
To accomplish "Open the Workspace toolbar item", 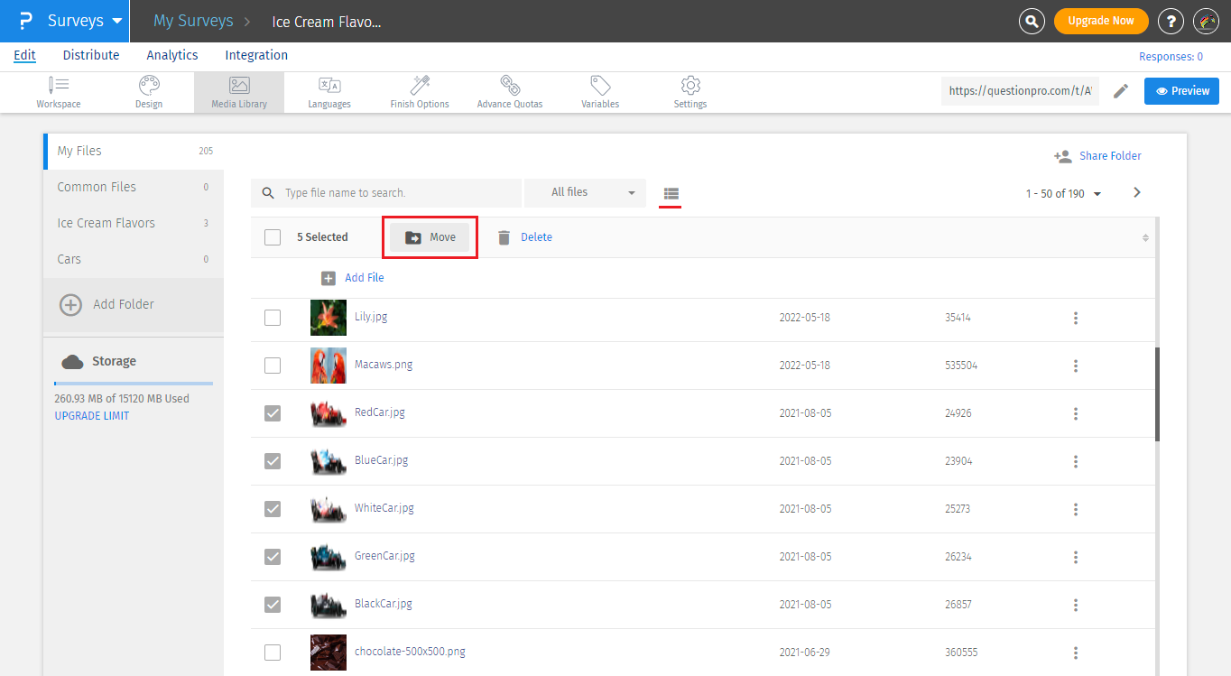I will [x=59, y=92].
